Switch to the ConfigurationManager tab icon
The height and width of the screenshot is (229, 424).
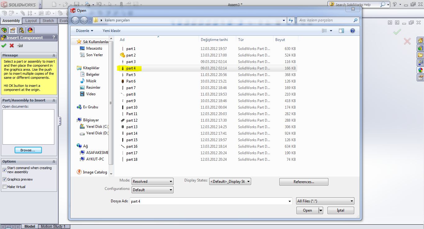[21, 30]
